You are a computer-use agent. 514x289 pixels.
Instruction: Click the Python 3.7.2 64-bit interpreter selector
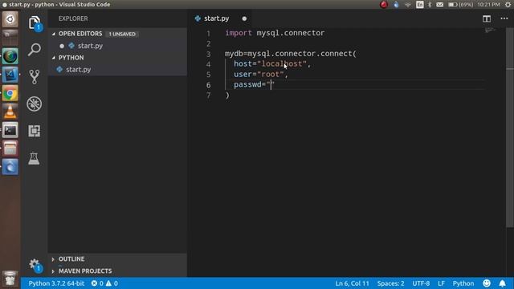coord(56,283)
